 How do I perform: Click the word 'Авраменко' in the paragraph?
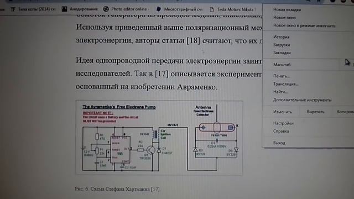point(197,87)
